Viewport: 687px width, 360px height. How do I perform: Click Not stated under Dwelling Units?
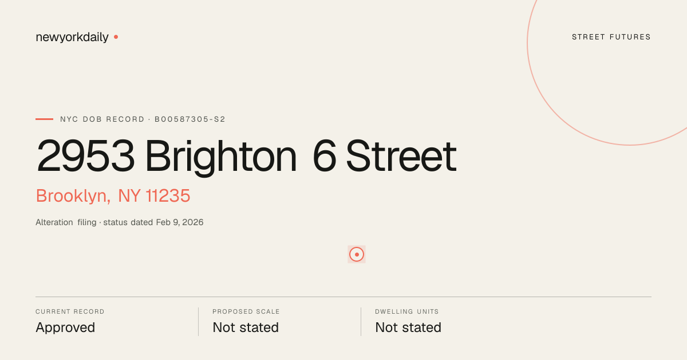tap(408, 327)
